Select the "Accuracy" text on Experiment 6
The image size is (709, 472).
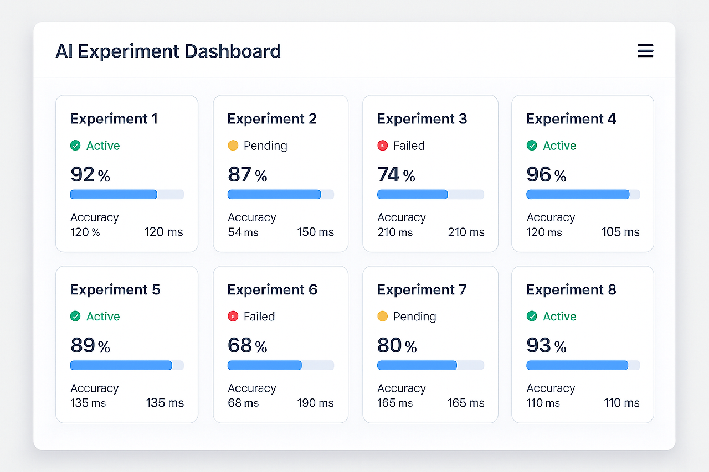point(252,388)
